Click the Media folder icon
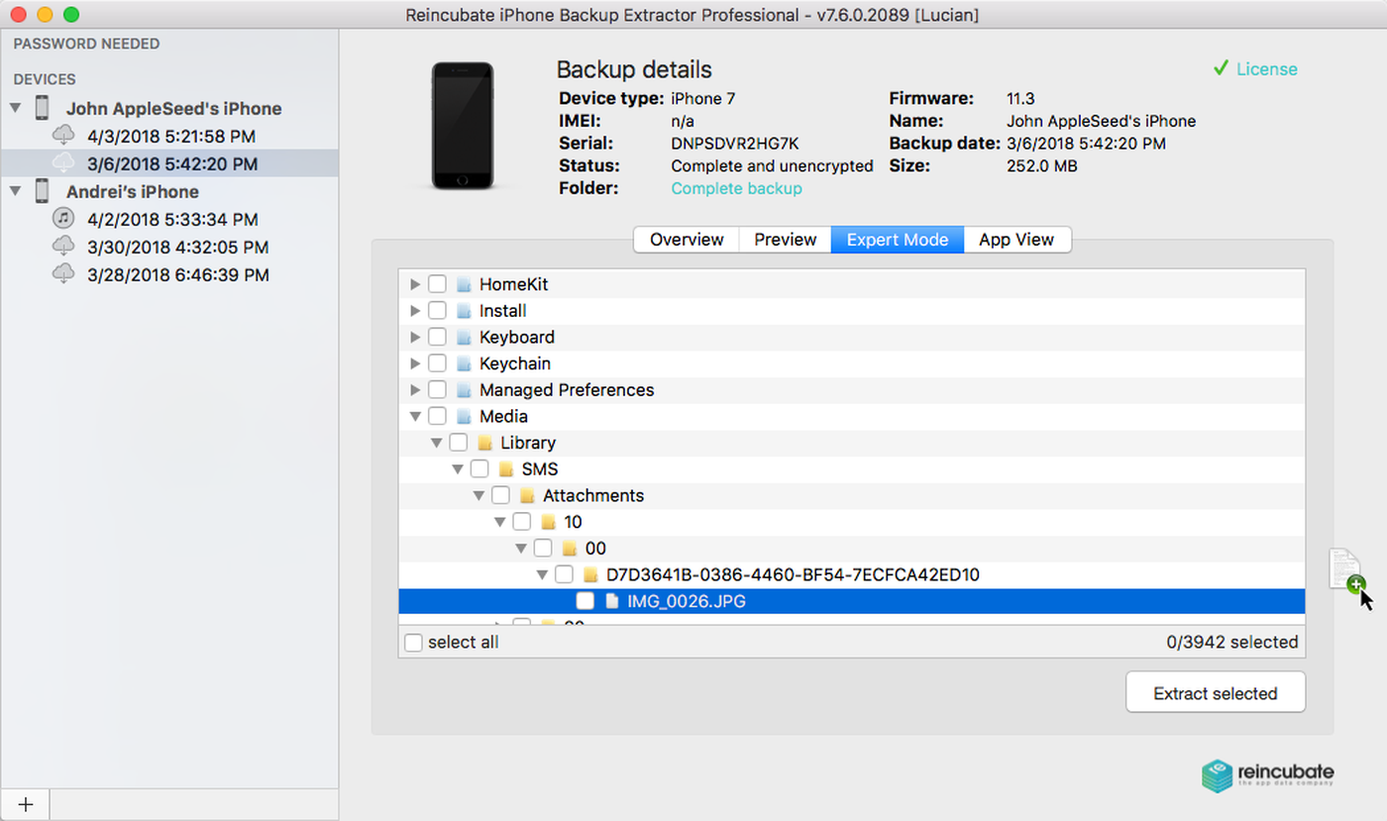 [x=463, y=416]
